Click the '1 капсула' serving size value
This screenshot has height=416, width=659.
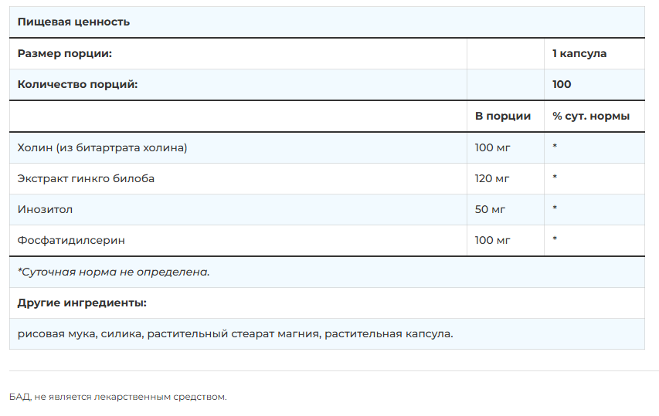pyautogui.click(x=579, y=53)
